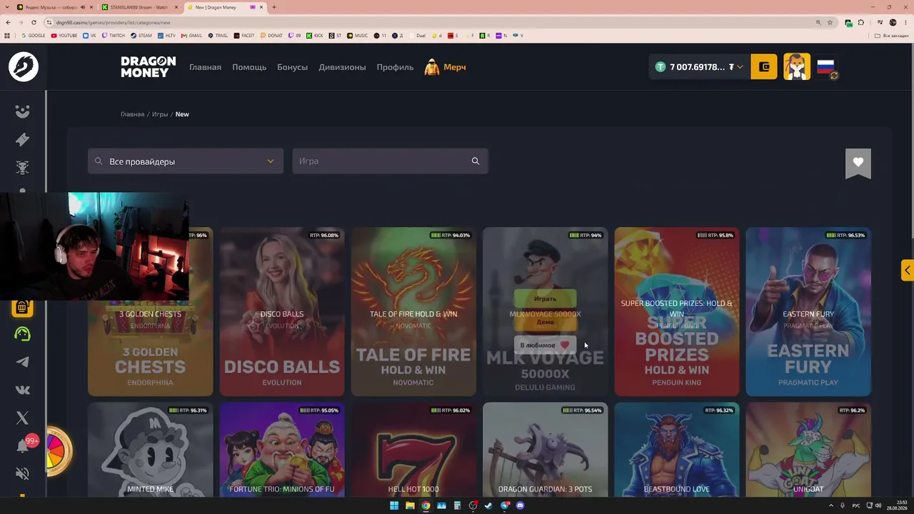Click the Dragon Money text logo
Image resolution: width=914 pixels, height=514 pixels.
[148, 67]
